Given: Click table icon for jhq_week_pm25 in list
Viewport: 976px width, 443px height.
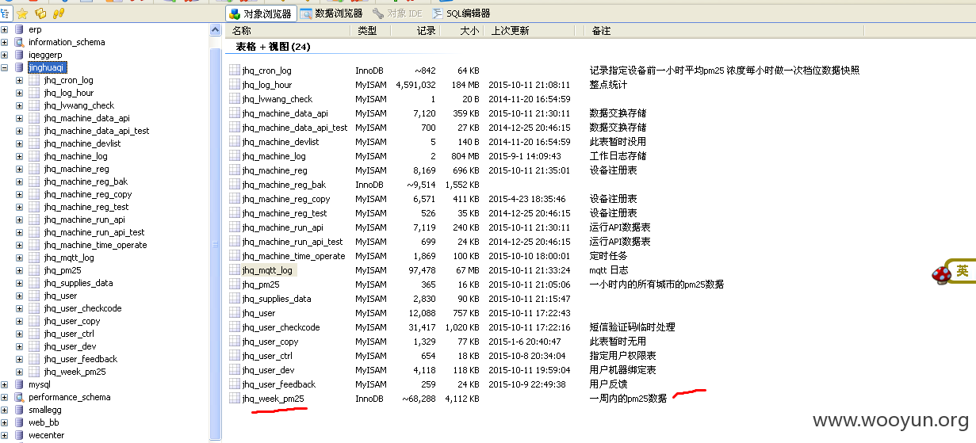Looking at the screenshot, I should pos(235,399).
